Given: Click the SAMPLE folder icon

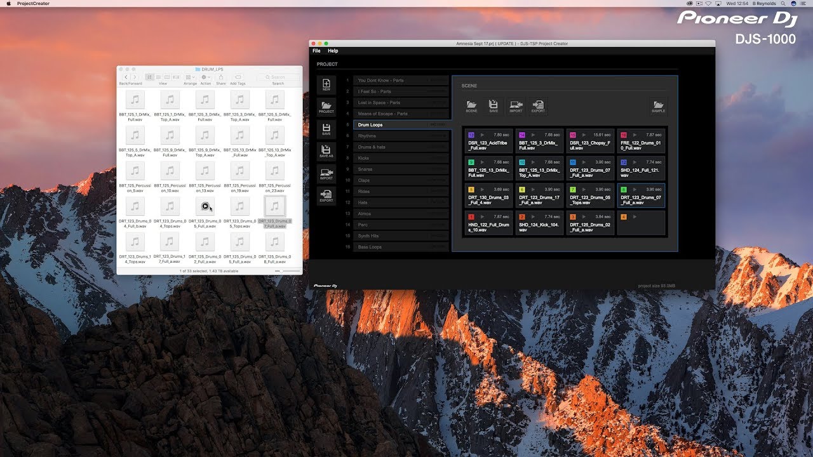Looking at the screenshot, I should (659, 106).
